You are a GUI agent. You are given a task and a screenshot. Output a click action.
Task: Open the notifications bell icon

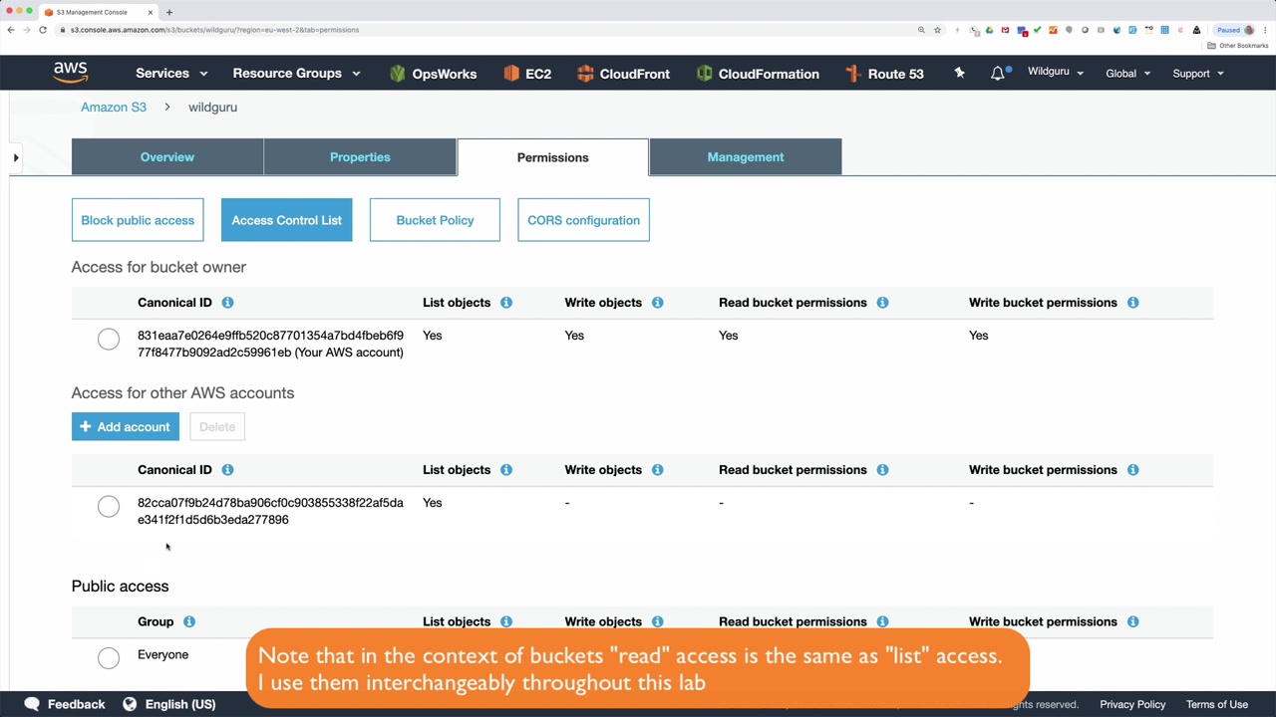click(x=998, y=73)
